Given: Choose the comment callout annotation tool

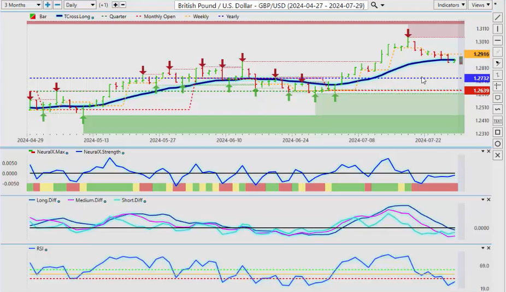Looking at the screenshot, I should point(497,97).
